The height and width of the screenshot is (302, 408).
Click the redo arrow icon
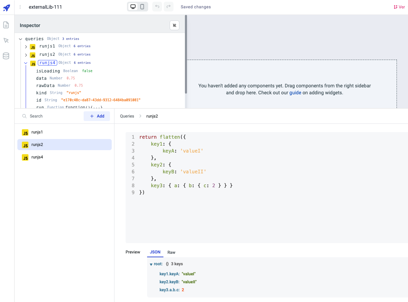pos(169,7)
